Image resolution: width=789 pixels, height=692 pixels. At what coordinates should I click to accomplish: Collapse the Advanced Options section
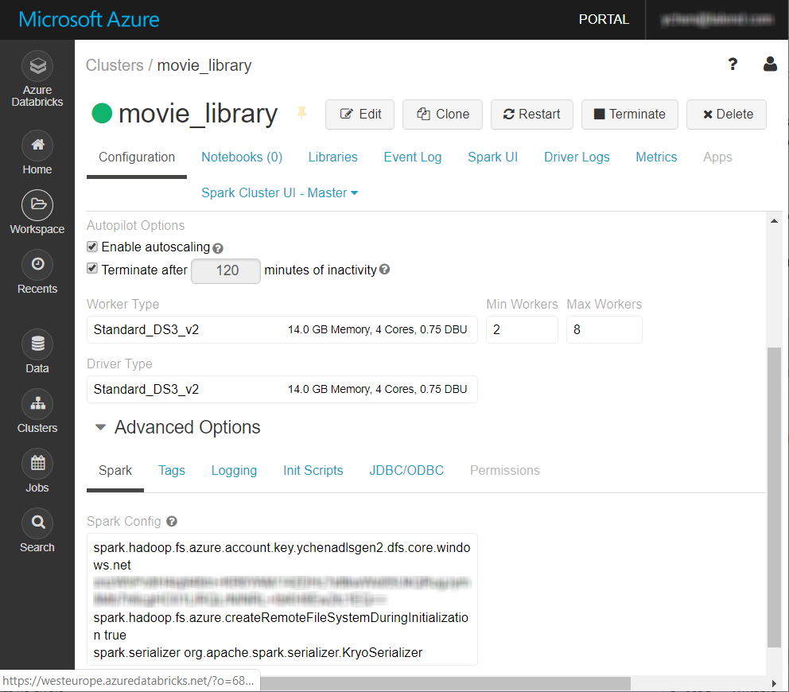click(x=101, y=427)
